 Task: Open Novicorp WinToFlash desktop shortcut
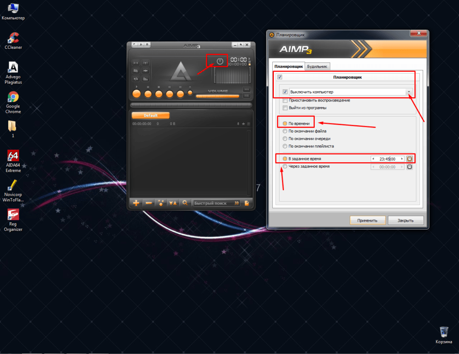point(13,191)
